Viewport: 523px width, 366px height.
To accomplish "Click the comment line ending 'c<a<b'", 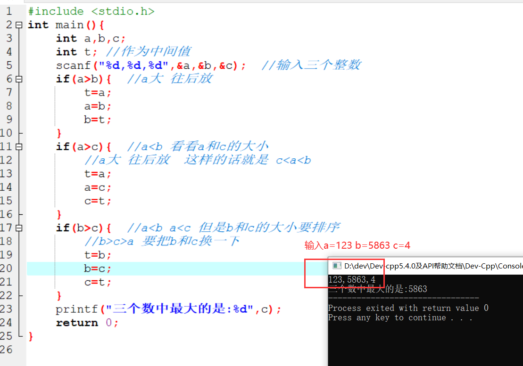I will point(198,160).
